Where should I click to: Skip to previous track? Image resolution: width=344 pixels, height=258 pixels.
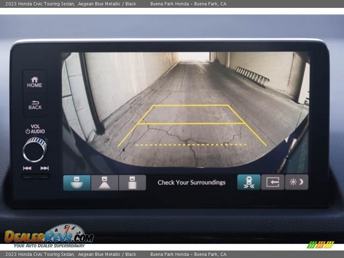tap(27, 168)
